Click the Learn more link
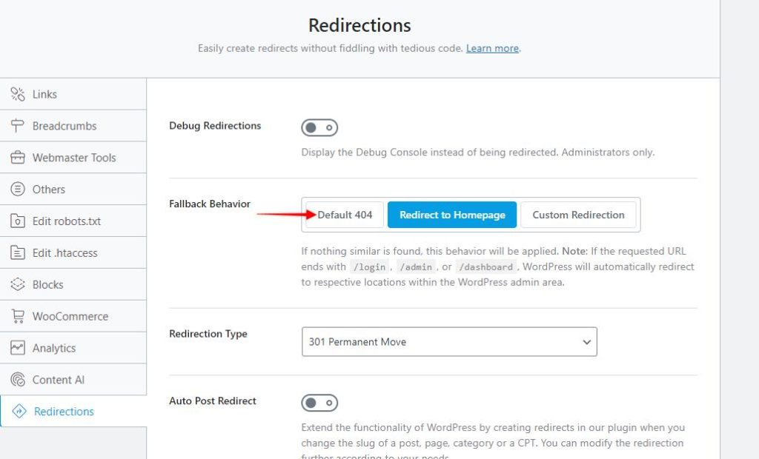This screenshot has width=759, height=459. (492, 48)
